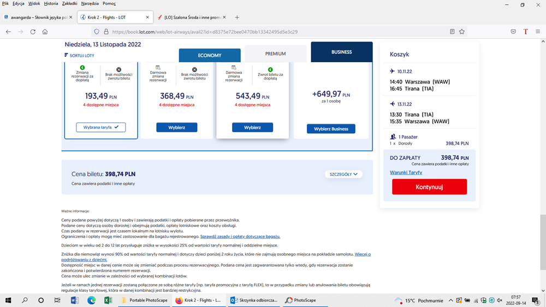Open a new browser tab
Image resolution: width=546 pixels, height=307 pixels.
(237, 17)
